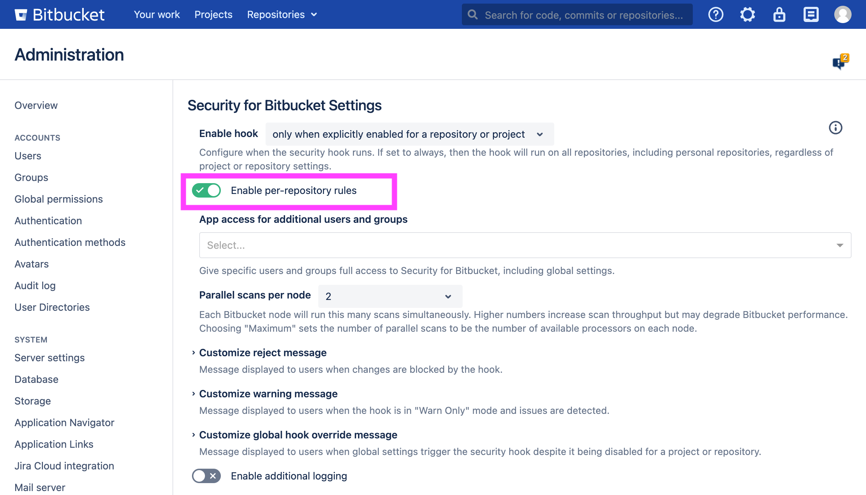Open the Help question mark icon

point(716,15)
